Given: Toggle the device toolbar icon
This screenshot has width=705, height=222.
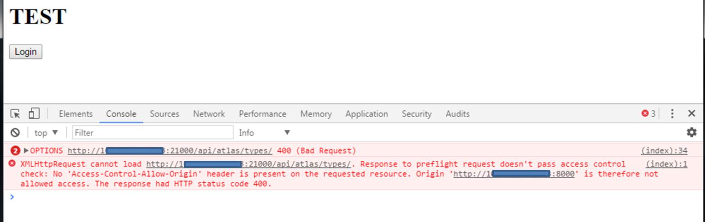Looking at the screenshot, I should click(x=34, y=114).
